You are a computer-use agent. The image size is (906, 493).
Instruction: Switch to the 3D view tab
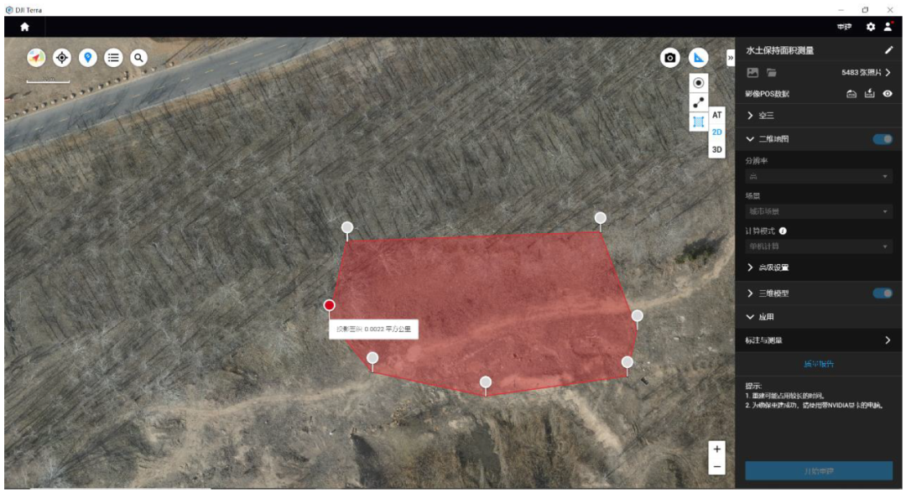point(717,150)
